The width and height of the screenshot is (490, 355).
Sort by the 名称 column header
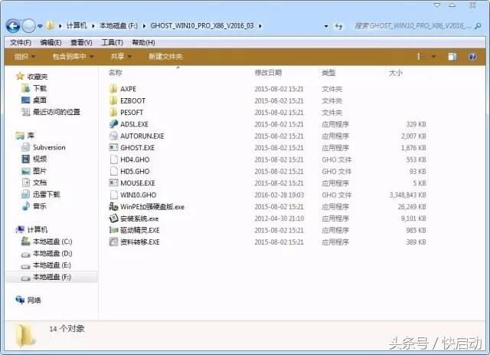[x=116, y=73]
